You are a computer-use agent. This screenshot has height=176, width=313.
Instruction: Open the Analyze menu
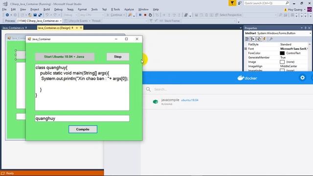(x=129, y=9)
